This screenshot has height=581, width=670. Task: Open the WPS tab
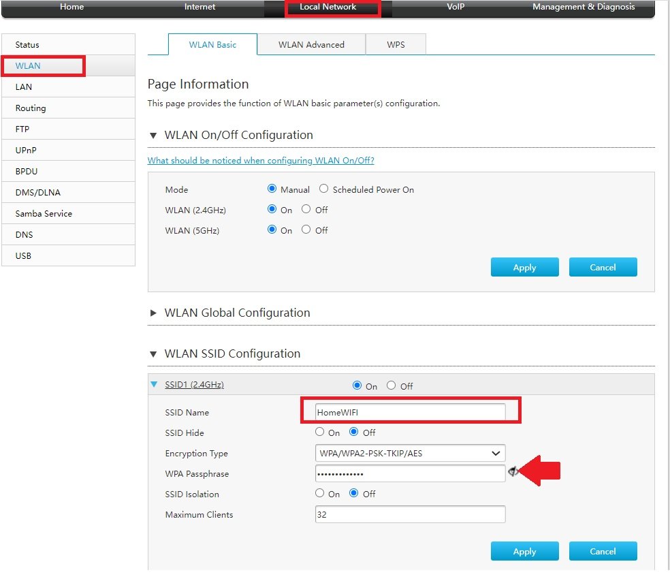pos(396,45)
